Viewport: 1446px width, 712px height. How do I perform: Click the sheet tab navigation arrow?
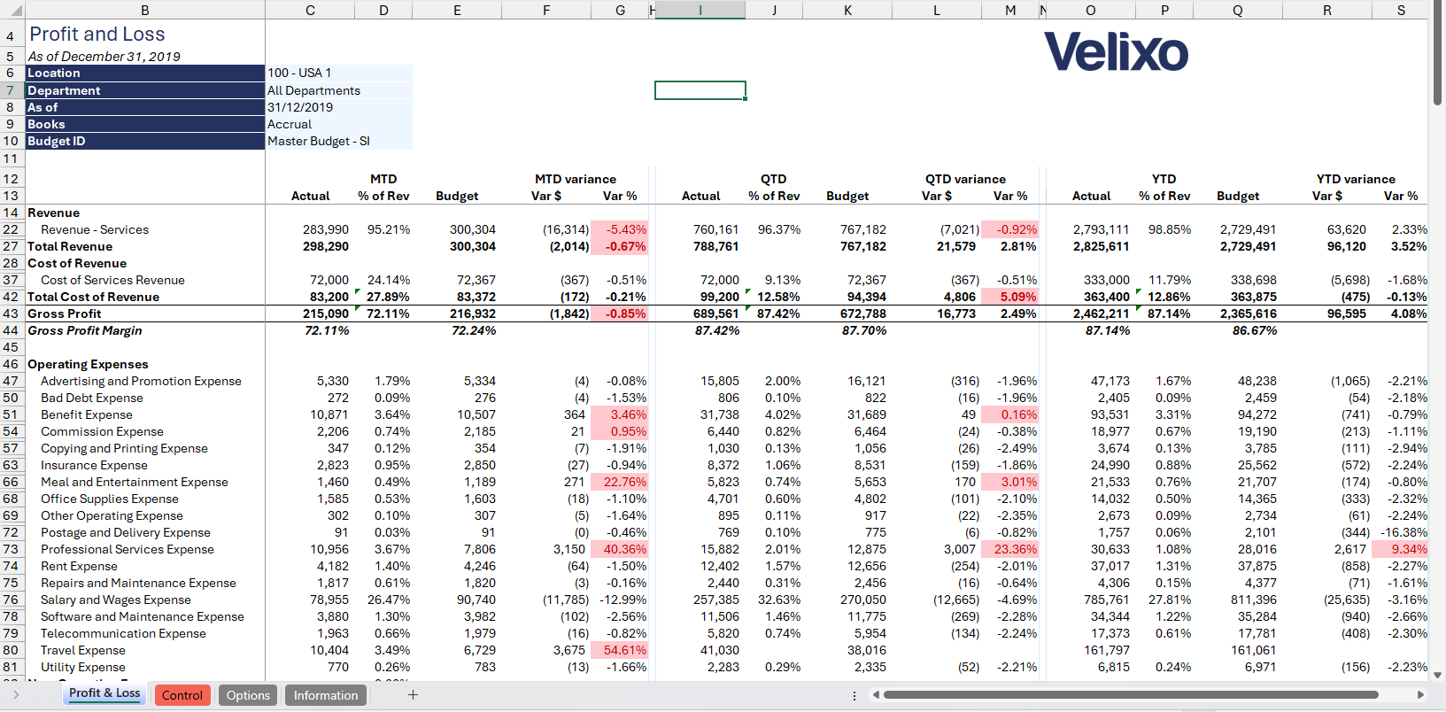pos(16,695)
